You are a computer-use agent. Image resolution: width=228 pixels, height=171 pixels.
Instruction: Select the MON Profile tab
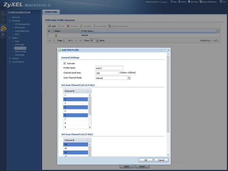[x=51, y=12]
